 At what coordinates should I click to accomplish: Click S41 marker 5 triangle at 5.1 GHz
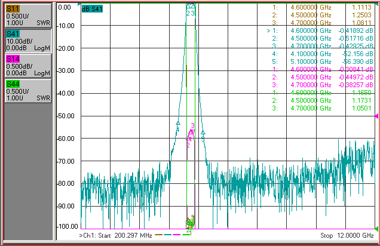point(203,133)
